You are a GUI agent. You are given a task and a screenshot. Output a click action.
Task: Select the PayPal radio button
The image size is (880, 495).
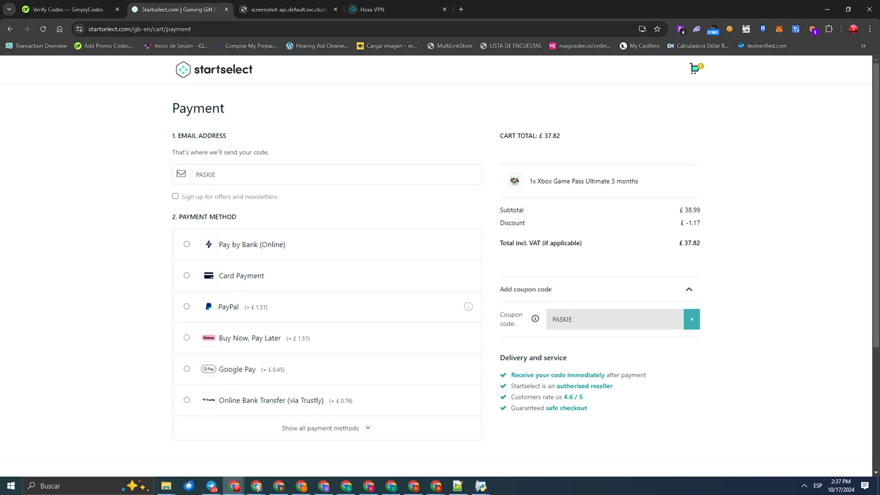pyautogui.click(x=187, y=306)
